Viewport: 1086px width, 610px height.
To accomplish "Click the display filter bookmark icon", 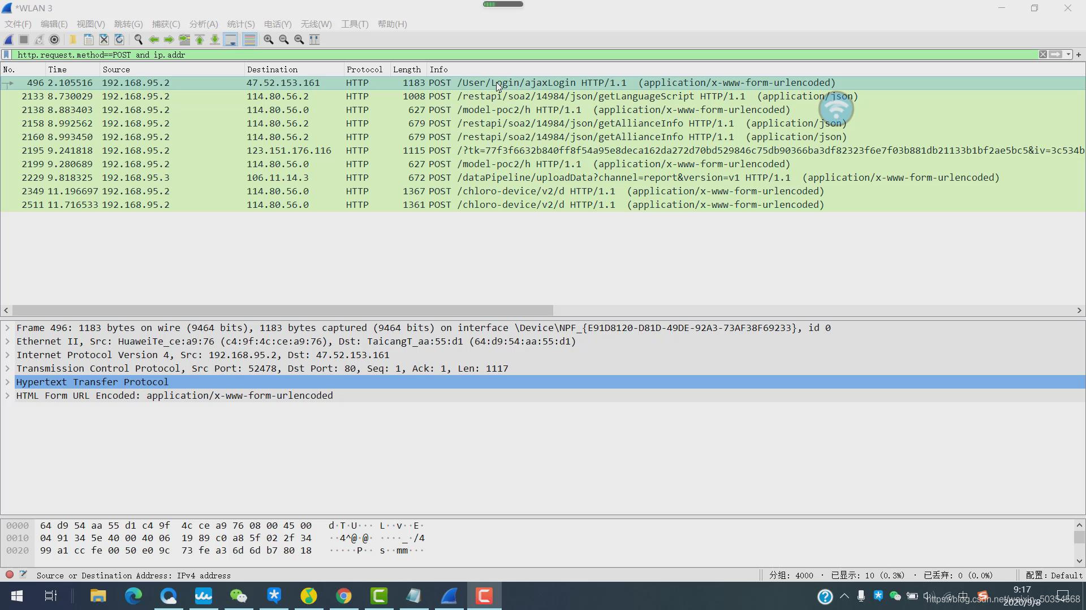I will tap(6, 55).
